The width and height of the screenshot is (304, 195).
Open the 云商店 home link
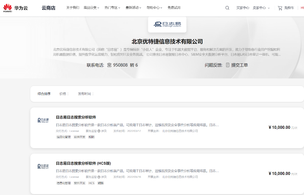click(48, 8)
